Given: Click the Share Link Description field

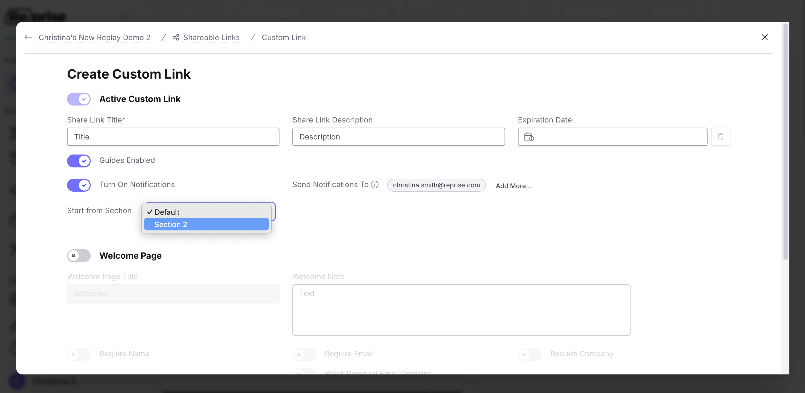Looking at the screenshot, I should [x=398, y=136].
